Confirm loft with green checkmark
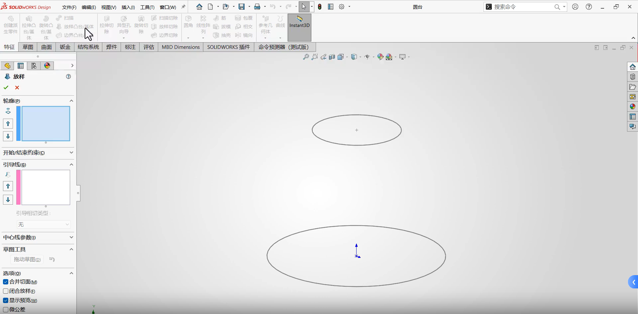This screenshot has height=314, width=638. (6, 87)
